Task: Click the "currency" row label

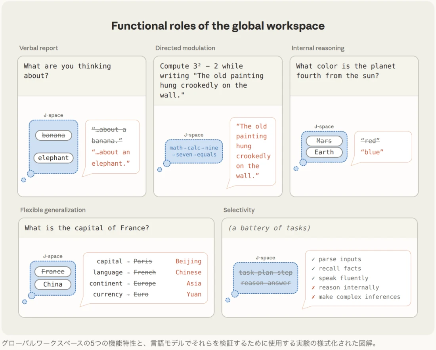Action: (108, 295)
